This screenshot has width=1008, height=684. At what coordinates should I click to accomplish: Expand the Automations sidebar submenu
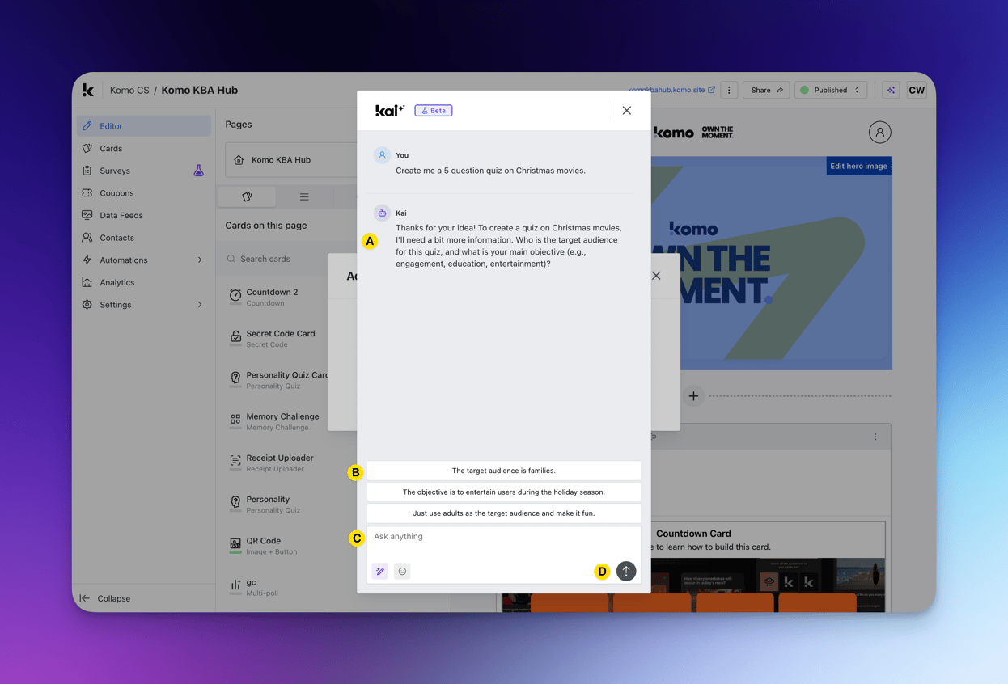[200, 260]
